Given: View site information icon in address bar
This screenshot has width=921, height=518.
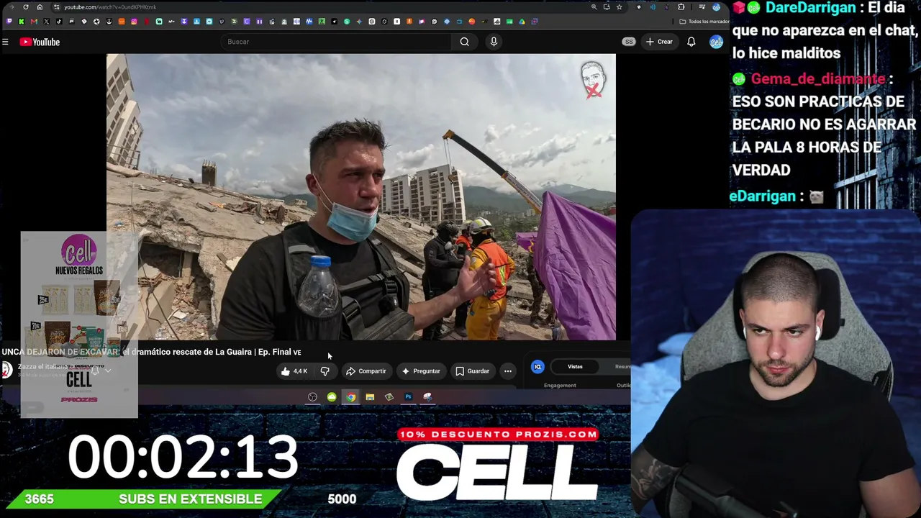Looking at the screenshot, I should 56,7.
